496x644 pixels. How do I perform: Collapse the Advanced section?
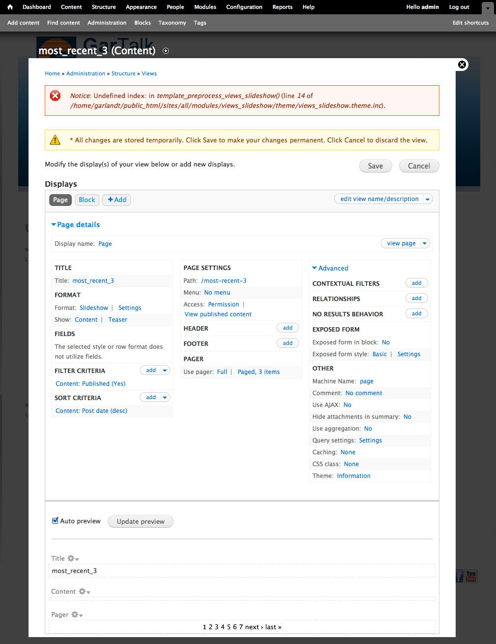pos(315,268)
